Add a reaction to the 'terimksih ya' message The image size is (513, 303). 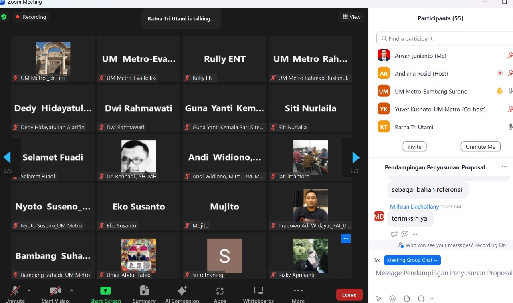coord(404,234)
